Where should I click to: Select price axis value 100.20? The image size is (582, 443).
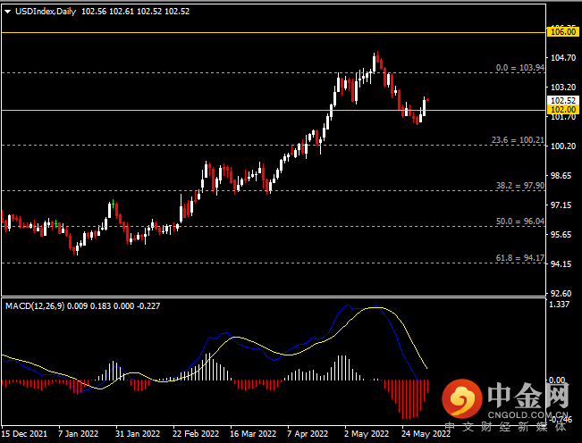click(563, 146)
